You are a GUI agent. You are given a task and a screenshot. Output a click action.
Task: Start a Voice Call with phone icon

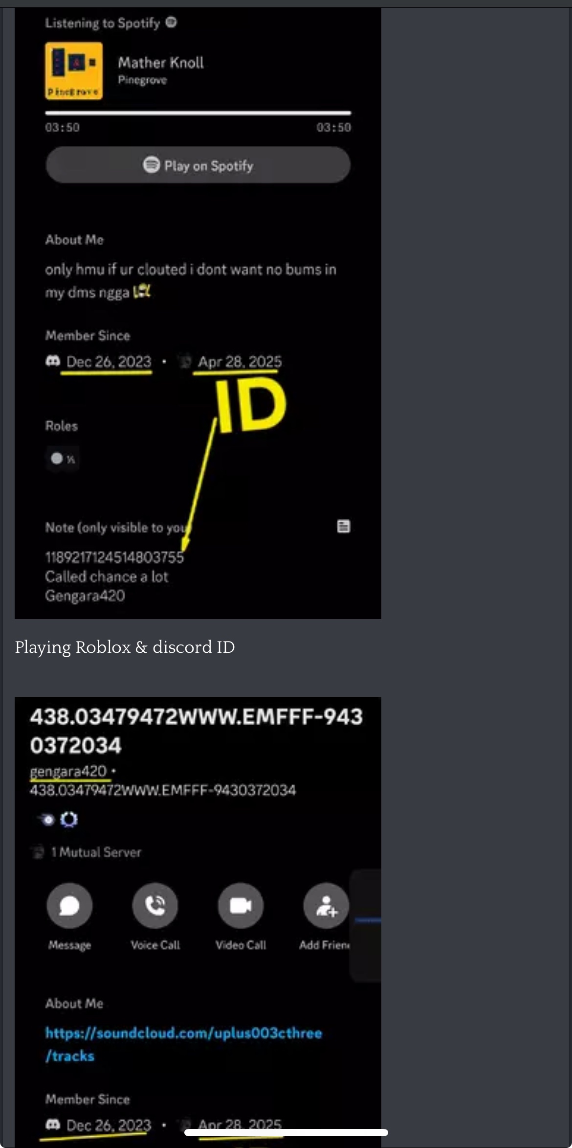155,906
